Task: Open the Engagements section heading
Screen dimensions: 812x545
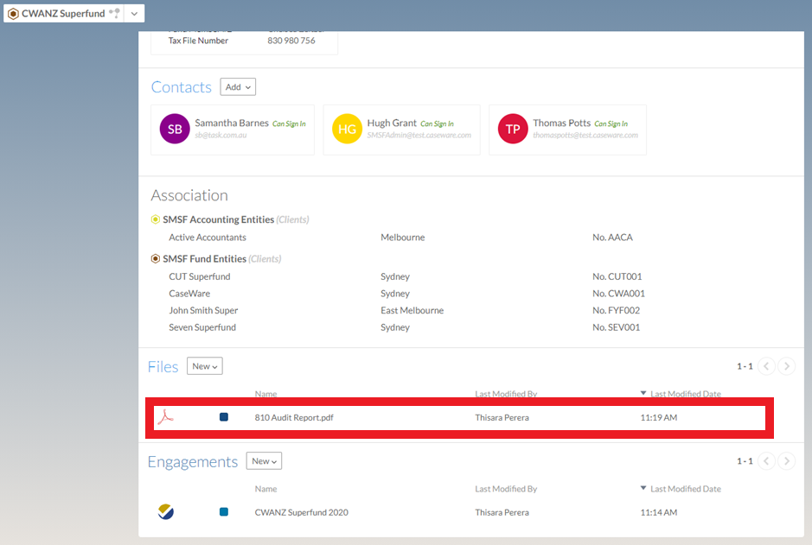Action: [x=193, y=462]
